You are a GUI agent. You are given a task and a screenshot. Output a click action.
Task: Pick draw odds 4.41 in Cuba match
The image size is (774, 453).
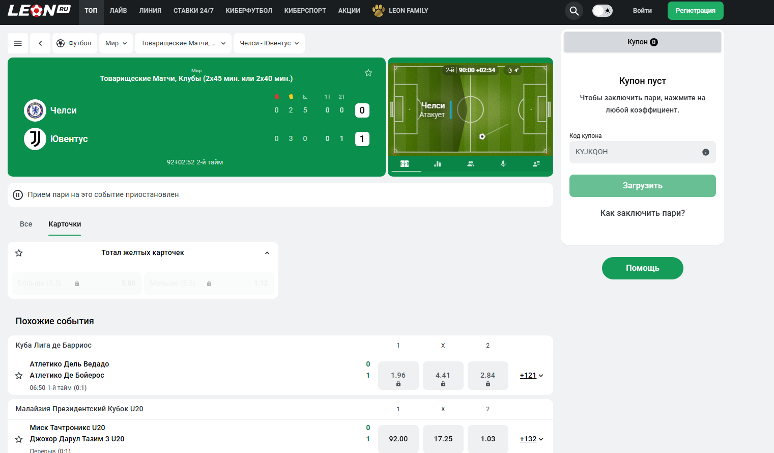pos(443,376)
